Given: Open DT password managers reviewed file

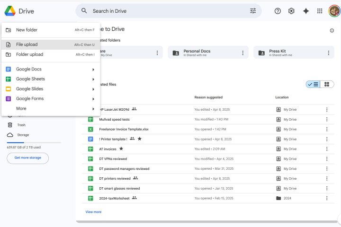Looking at the screenshot, I should pyautogui.click(x=124, y=169).
